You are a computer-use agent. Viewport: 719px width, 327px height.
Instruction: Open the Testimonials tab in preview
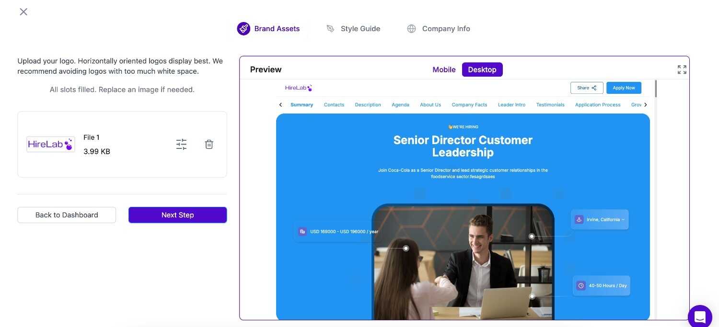(x=550, y=104)
